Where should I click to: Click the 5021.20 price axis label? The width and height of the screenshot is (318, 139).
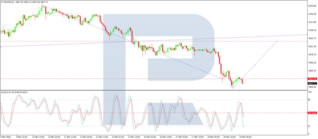[312, 46]
